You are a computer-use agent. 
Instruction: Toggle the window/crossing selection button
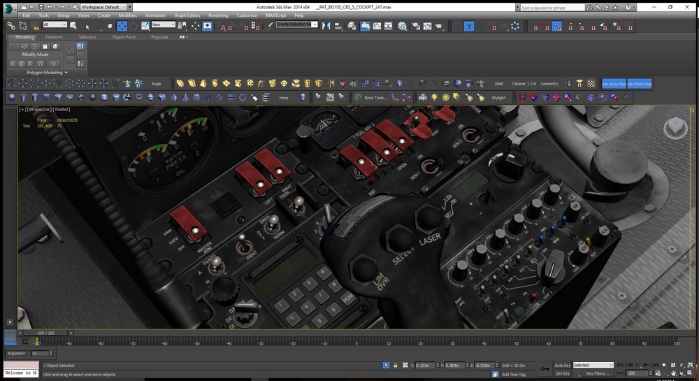pyautogui.click(x=110, y=26)
